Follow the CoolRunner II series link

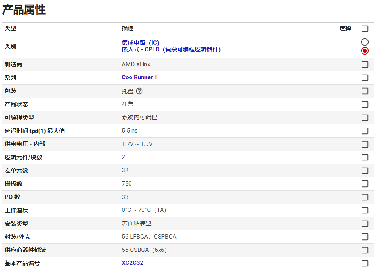[140, 77]
